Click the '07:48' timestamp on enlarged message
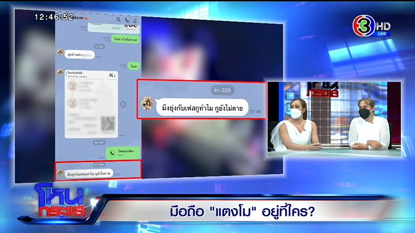Screen dimensions: 415x233 click(256, 111)
